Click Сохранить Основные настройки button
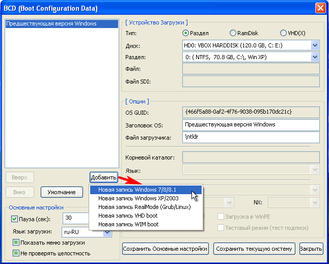 (166, 249)
